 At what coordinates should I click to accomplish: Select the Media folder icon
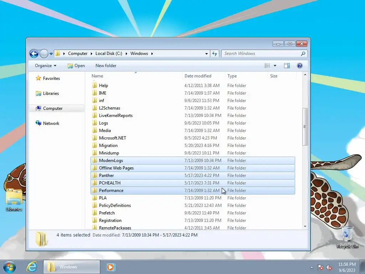coord(94,131)
